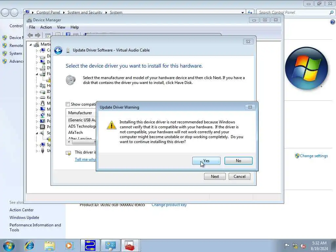Click Change product key link

(169, 205)
